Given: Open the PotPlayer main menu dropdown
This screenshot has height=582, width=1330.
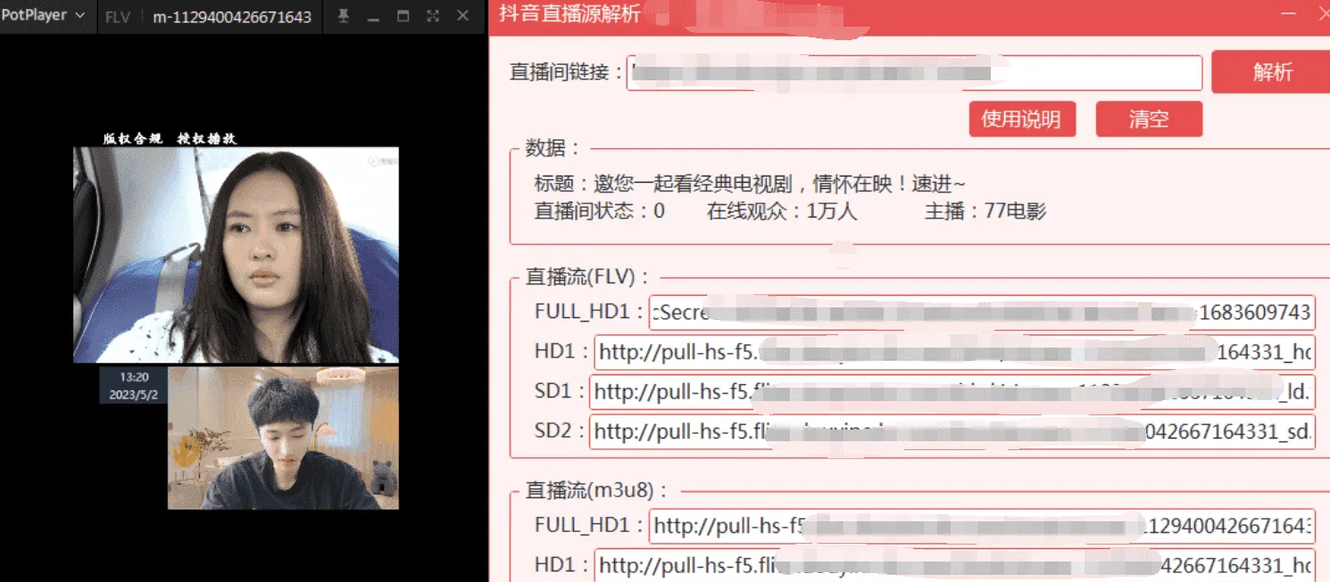Looking at the screenshot, I should pyautogui.click(x=43, y=16).
